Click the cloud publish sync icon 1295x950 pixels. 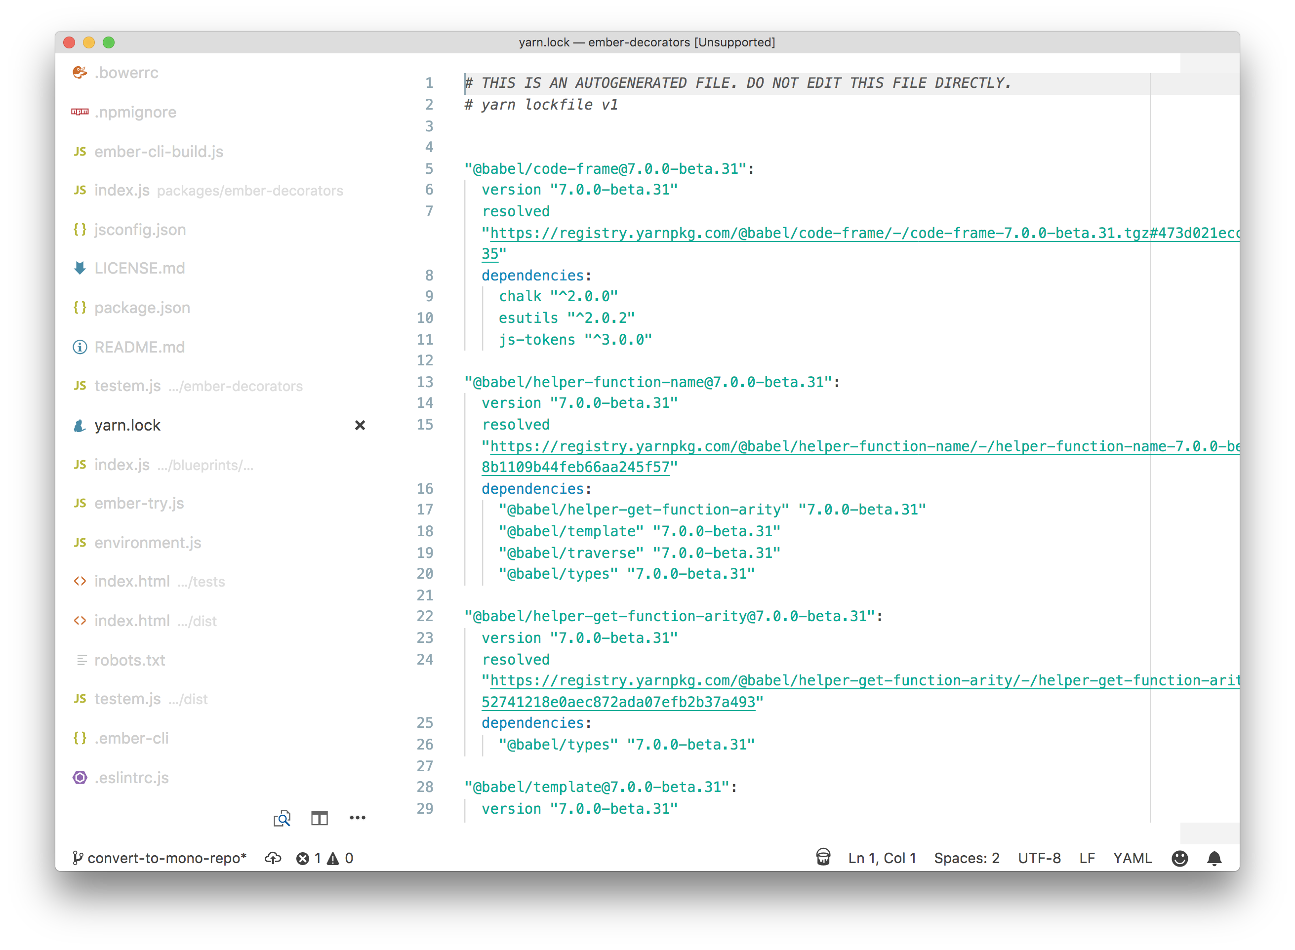click(x=273, y=858)
